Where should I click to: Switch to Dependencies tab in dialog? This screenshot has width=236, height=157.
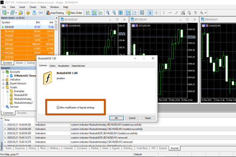[78, 66]
